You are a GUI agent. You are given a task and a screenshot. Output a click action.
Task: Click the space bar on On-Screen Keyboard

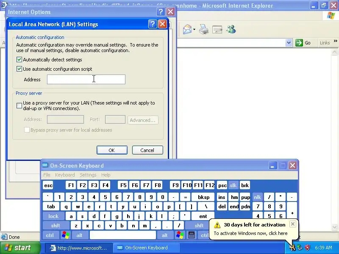[122, 235]
